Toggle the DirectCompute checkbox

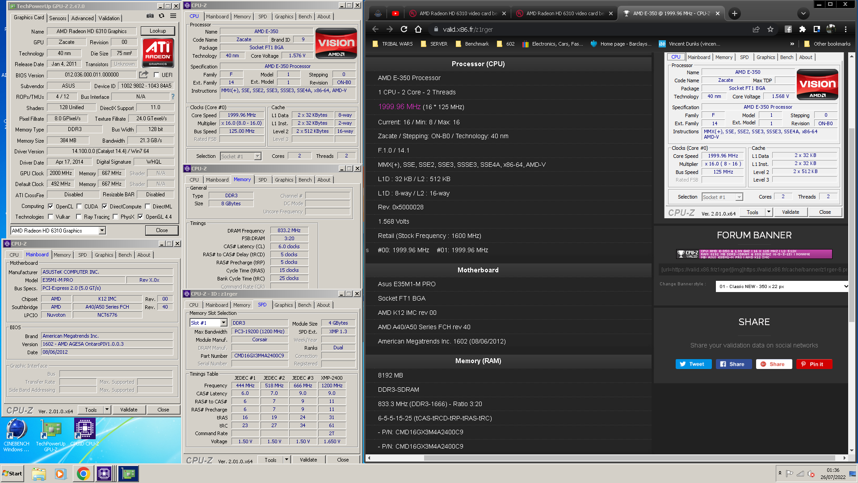pos(105,206)
